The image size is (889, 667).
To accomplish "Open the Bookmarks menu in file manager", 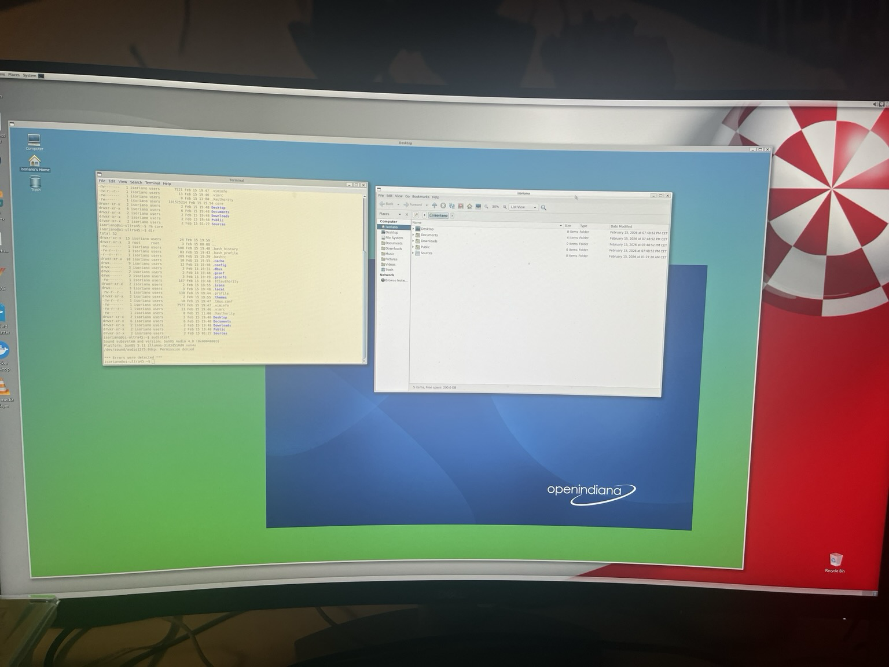I will (x=420, y=196).
